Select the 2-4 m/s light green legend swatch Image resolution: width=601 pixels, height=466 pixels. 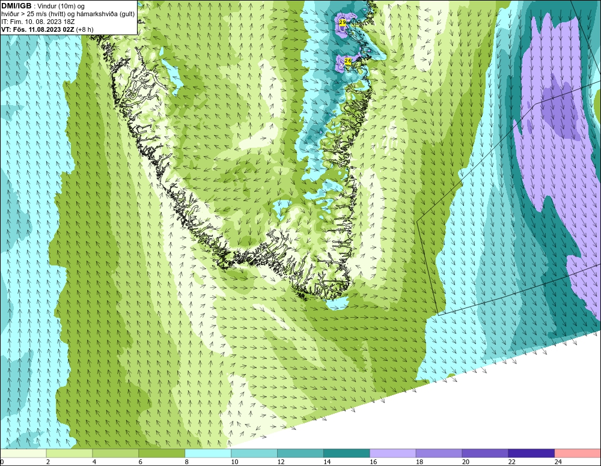(69, 453)
